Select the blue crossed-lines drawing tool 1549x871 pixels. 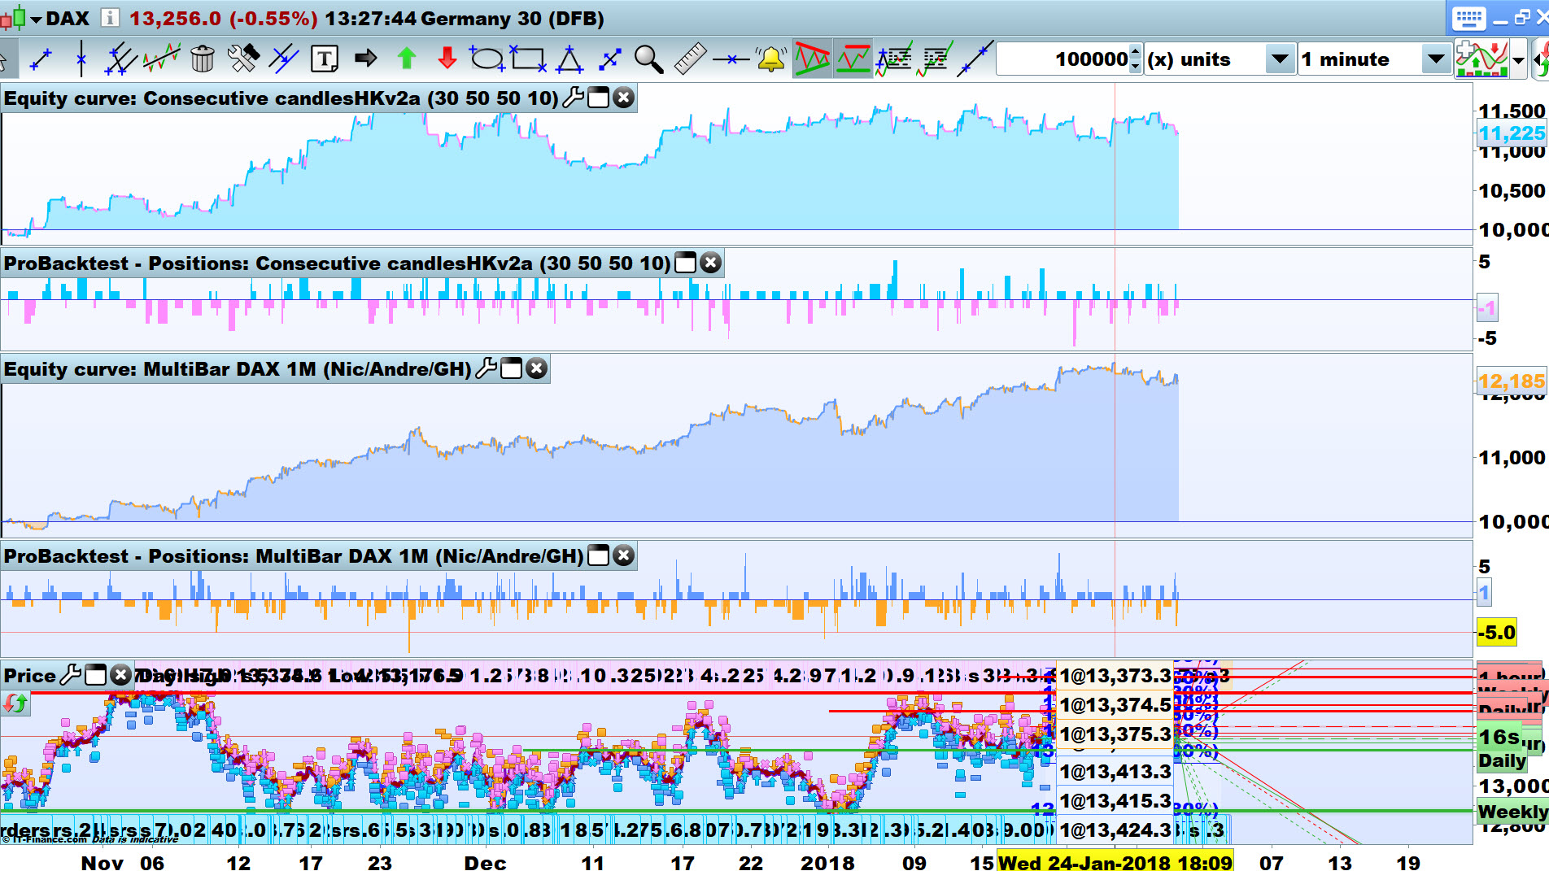(283, 59)
